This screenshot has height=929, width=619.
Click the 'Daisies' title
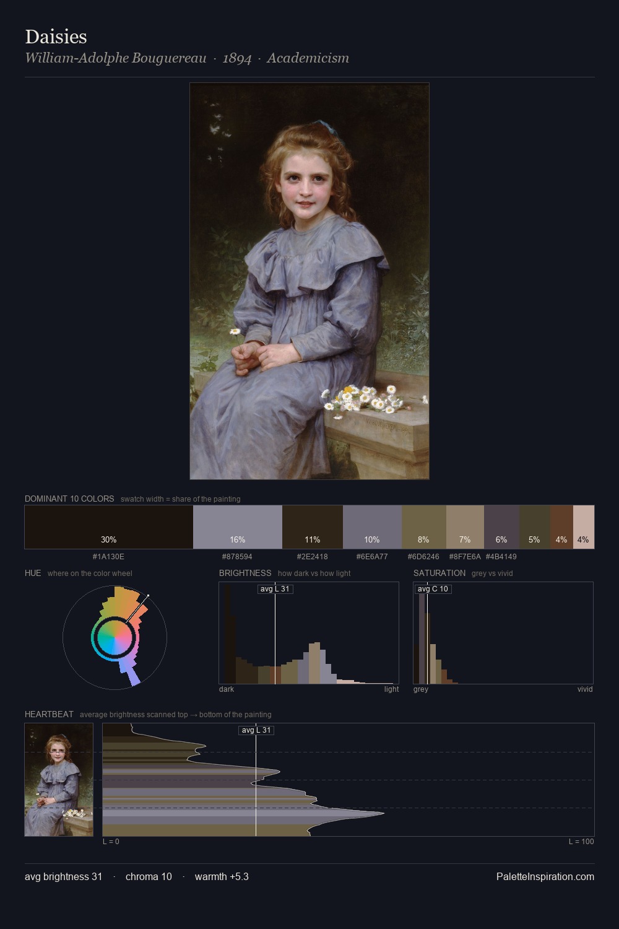pyautogui.click(x=56, y=37)
